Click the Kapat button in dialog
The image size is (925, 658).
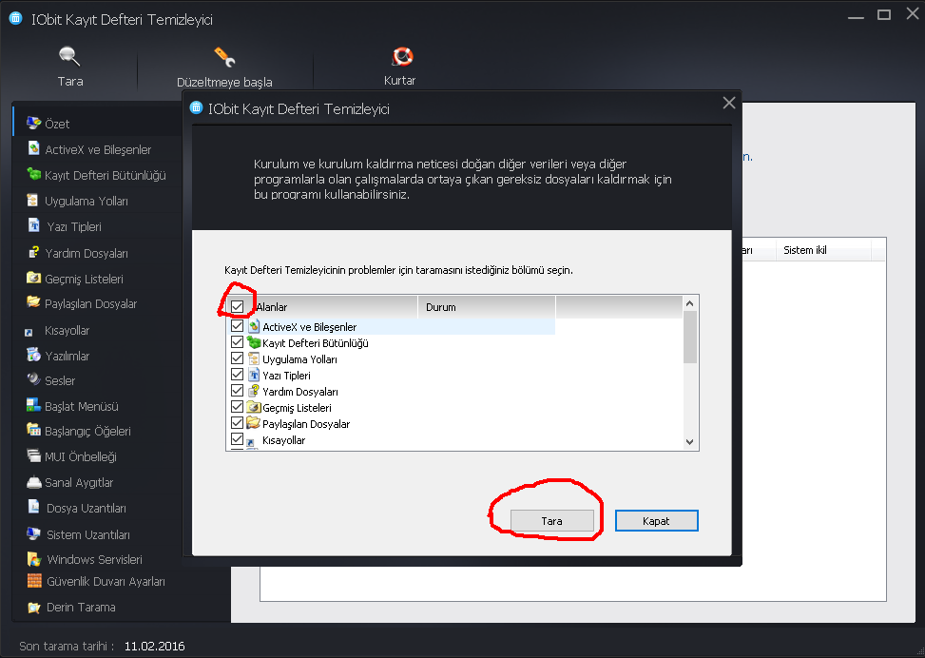[657, 520]
